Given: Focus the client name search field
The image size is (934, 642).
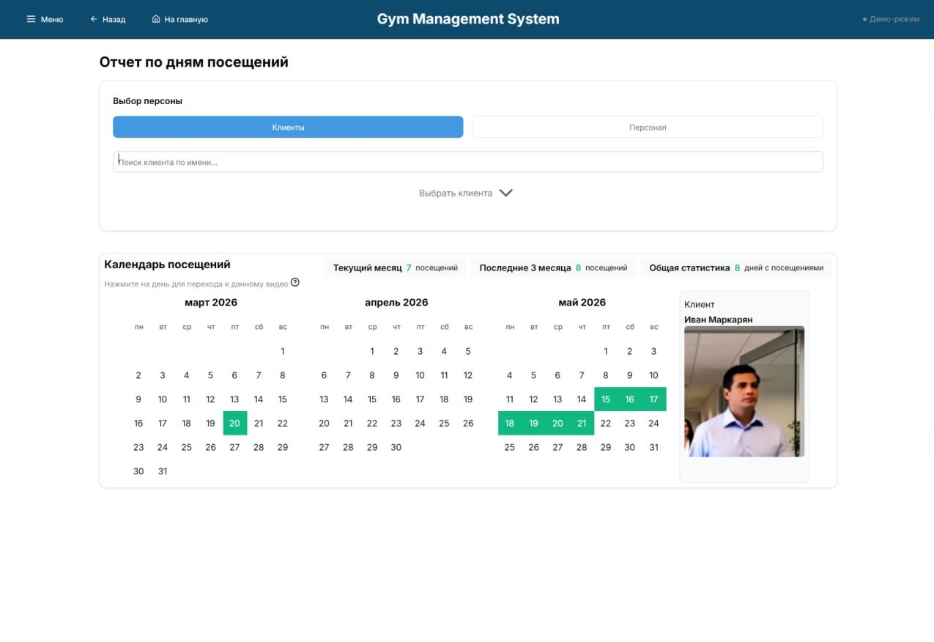Looking at the screenshot, I should 468,162.
